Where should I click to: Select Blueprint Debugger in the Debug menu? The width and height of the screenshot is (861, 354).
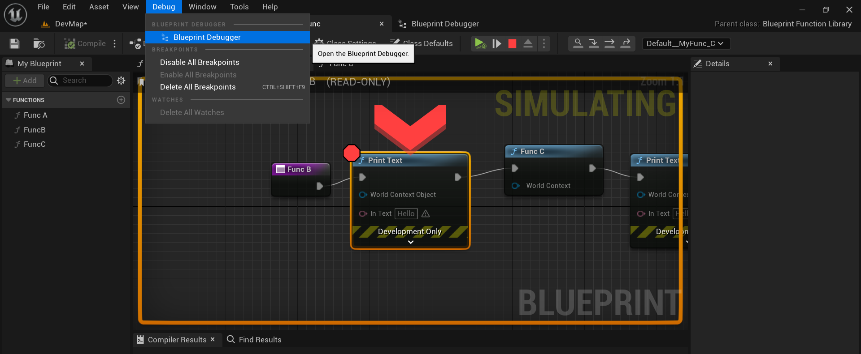click(227, 37)
